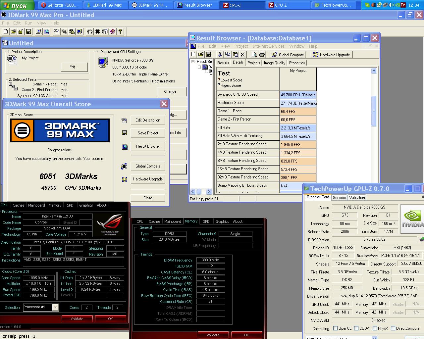Switch to GeForce 7600 taskbar item
This screenshot has width=424, height=339.
pos(60,5)
